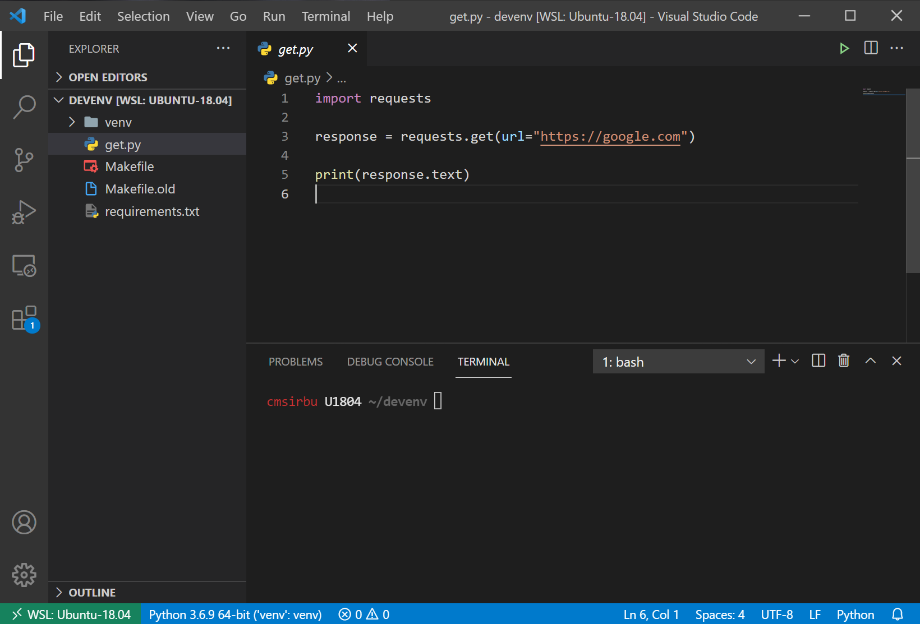Open the Explorer view in activity bar
Image resolution: width=920 pixels, height=624 pixels.
(24, 55)
